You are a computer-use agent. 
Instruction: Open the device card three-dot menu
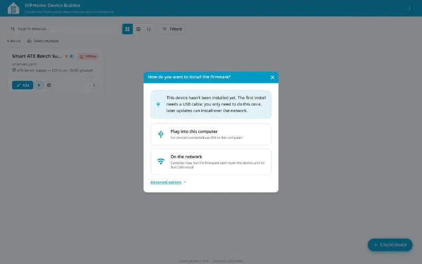tap(94, 85)
